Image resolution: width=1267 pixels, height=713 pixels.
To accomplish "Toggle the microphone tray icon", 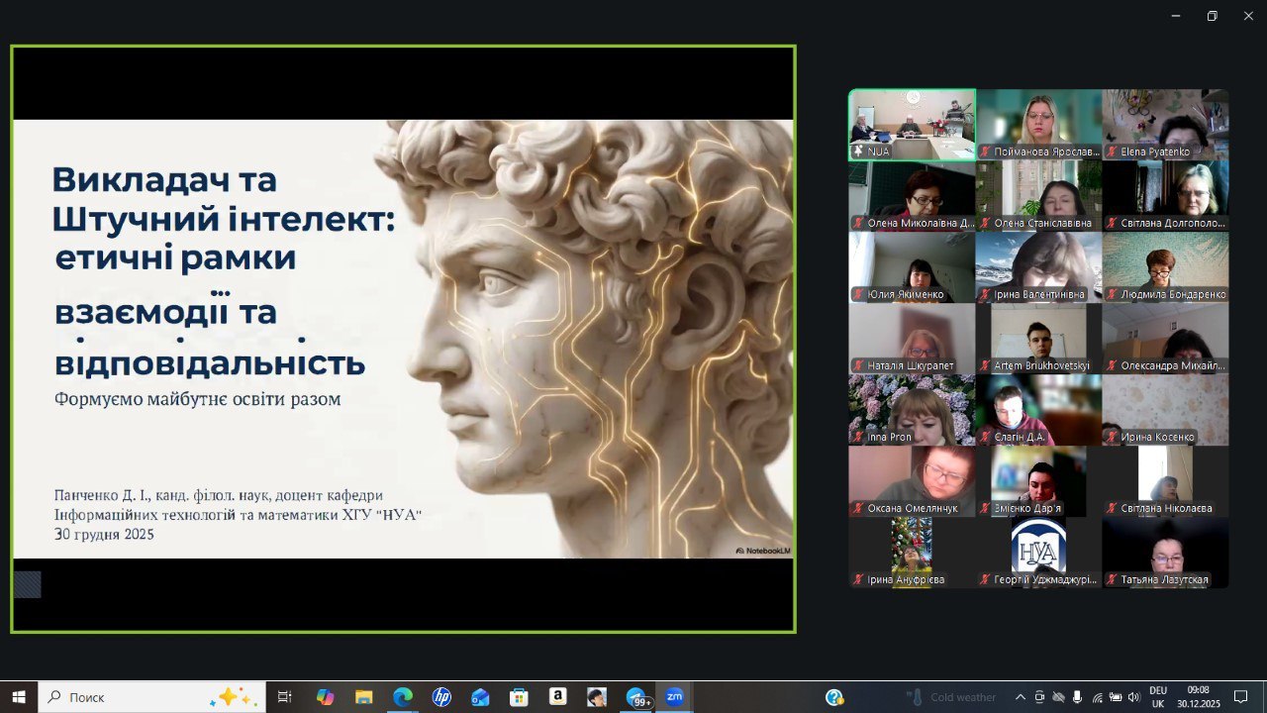I will (x=1077, y=697).
